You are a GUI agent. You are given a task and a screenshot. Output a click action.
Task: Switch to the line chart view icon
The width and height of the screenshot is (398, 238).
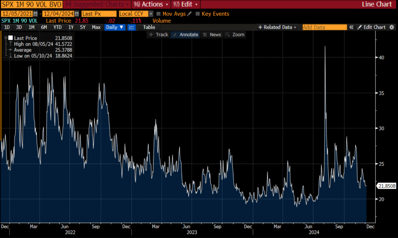132,27
